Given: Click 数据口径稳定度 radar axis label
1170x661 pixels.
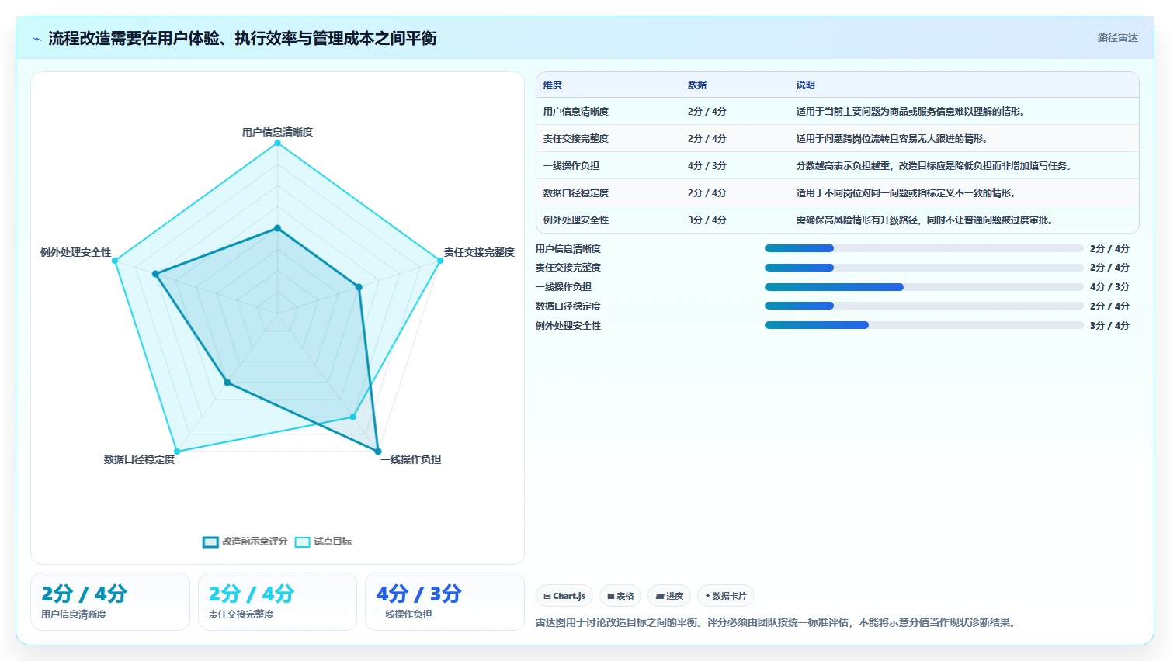Looking at the screenshot, I should coord(140,459).
